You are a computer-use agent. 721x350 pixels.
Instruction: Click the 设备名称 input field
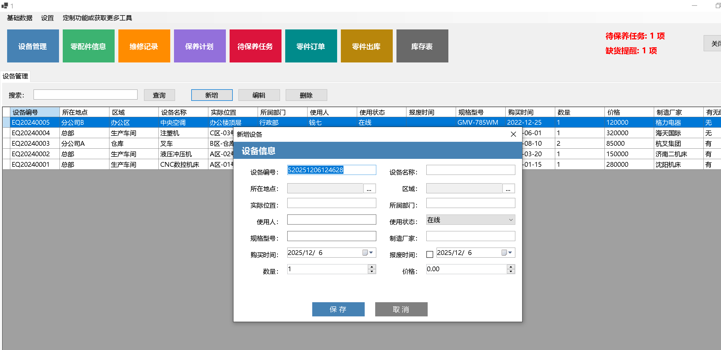coord(470,170)
